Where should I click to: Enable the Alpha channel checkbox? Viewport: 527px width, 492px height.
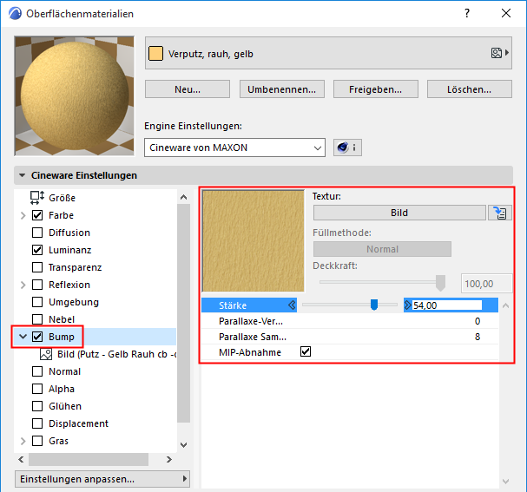click(x=37, y=389)
